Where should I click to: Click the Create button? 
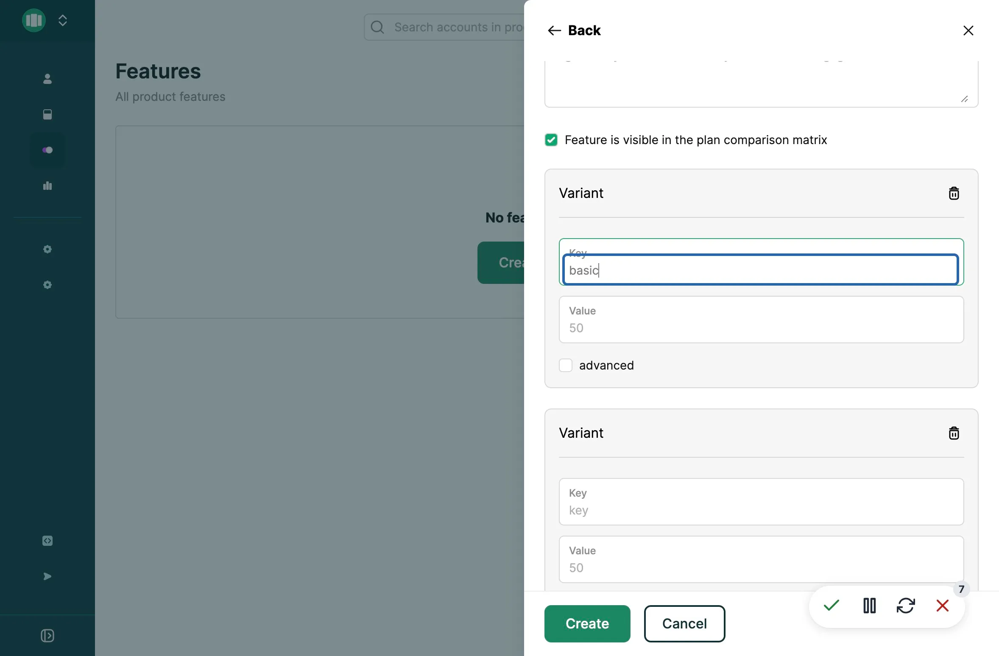587,624
